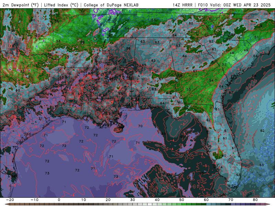Click the "F010 Valid: 00Z WED APR 23 2025" text

coord(234,5)
